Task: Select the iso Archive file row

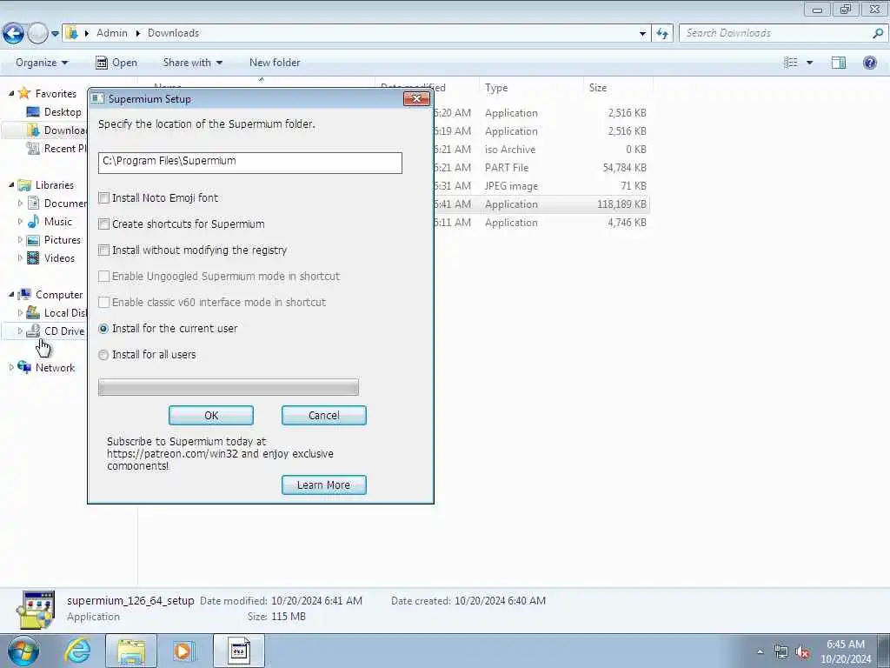Action: 542,150
